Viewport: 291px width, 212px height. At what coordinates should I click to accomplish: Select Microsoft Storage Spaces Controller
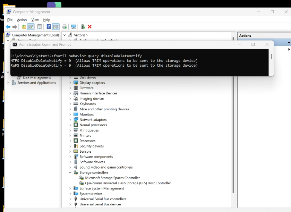pos(112,178)
